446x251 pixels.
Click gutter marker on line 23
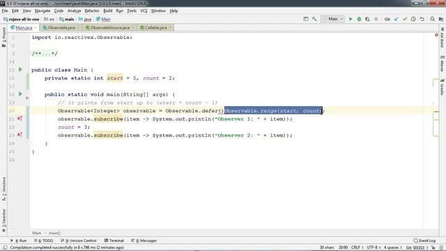click(20, 135)
